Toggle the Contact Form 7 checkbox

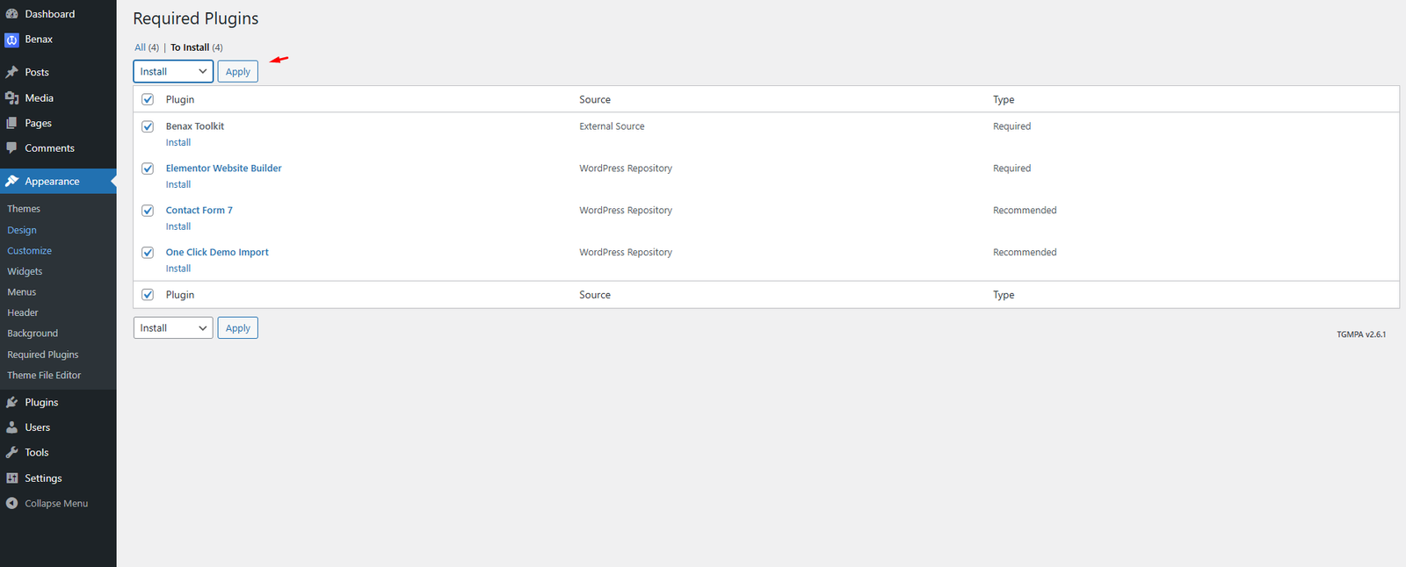point(148,211)
